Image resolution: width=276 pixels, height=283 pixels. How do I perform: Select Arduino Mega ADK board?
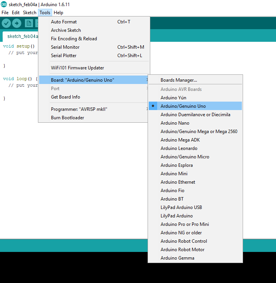[x=195, y=140]
